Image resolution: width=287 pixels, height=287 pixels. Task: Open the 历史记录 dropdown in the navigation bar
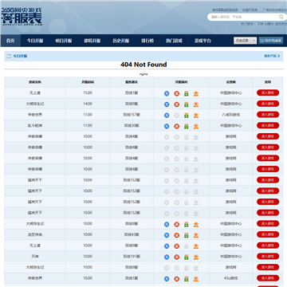coord(245,41)
